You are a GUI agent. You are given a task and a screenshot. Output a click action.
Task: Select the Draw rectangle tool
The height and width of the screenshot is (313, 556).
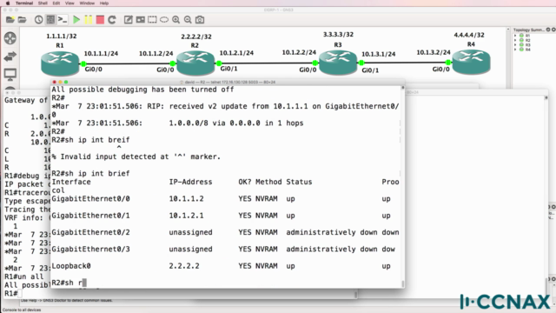coord(153,19)
